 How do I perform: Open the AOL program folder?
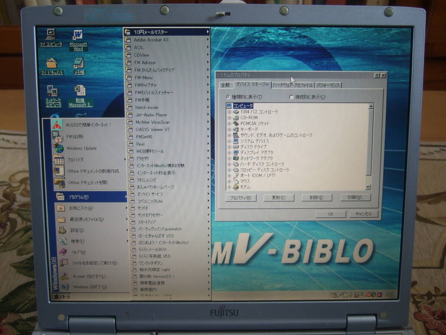pos(168,47)
